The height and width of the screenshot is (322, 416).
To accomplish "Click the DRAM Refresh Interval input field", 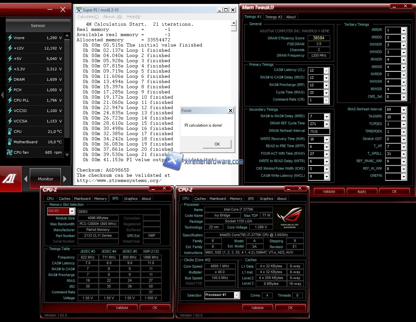I will point(318,132).
